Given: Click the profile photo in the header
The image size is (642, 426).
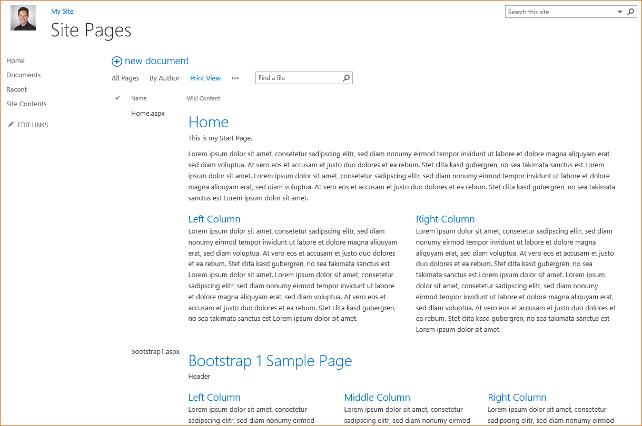Looking at the screenshot, I should 23,17.
